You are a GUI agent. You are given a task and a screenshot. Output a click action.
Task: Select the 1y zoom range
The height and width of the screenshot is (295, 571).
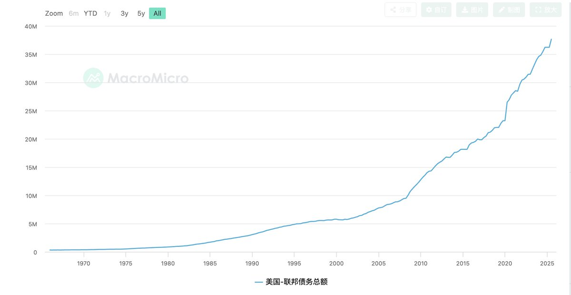click(x=107, y=13)
